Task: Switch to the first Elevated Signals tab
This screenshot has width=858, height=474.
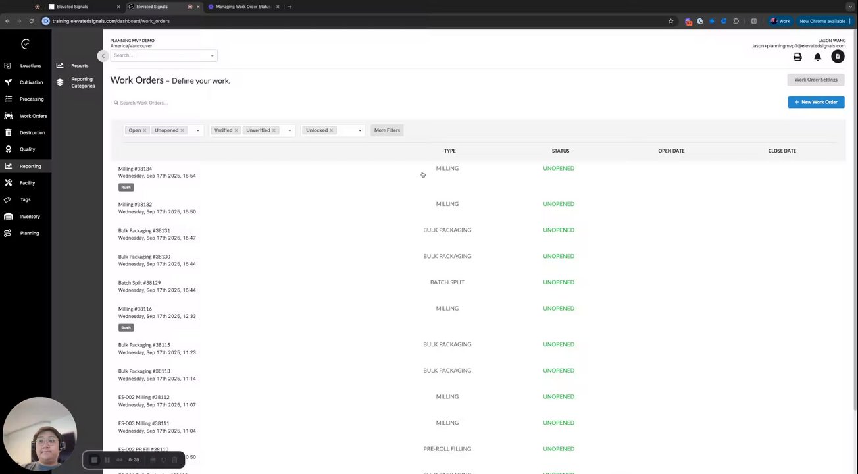Action: coord(84,7)
